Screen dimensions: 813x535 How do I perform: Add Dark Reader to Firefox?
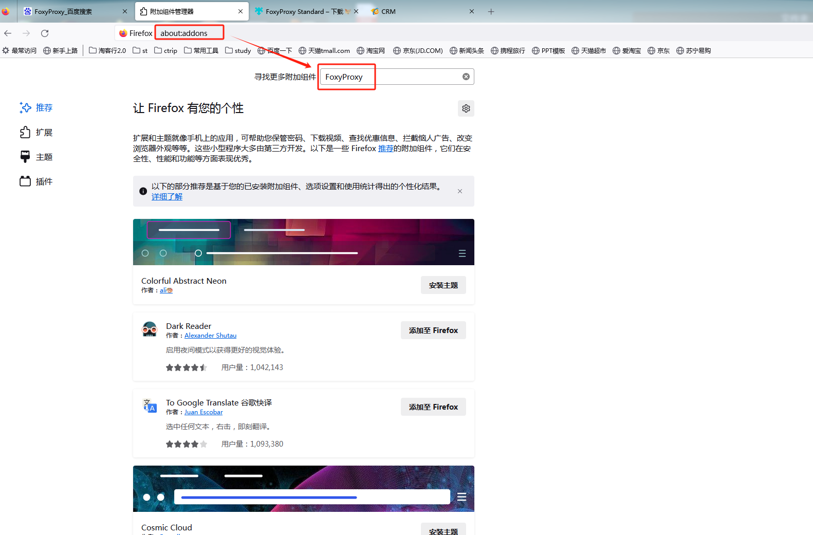(433, 330)
